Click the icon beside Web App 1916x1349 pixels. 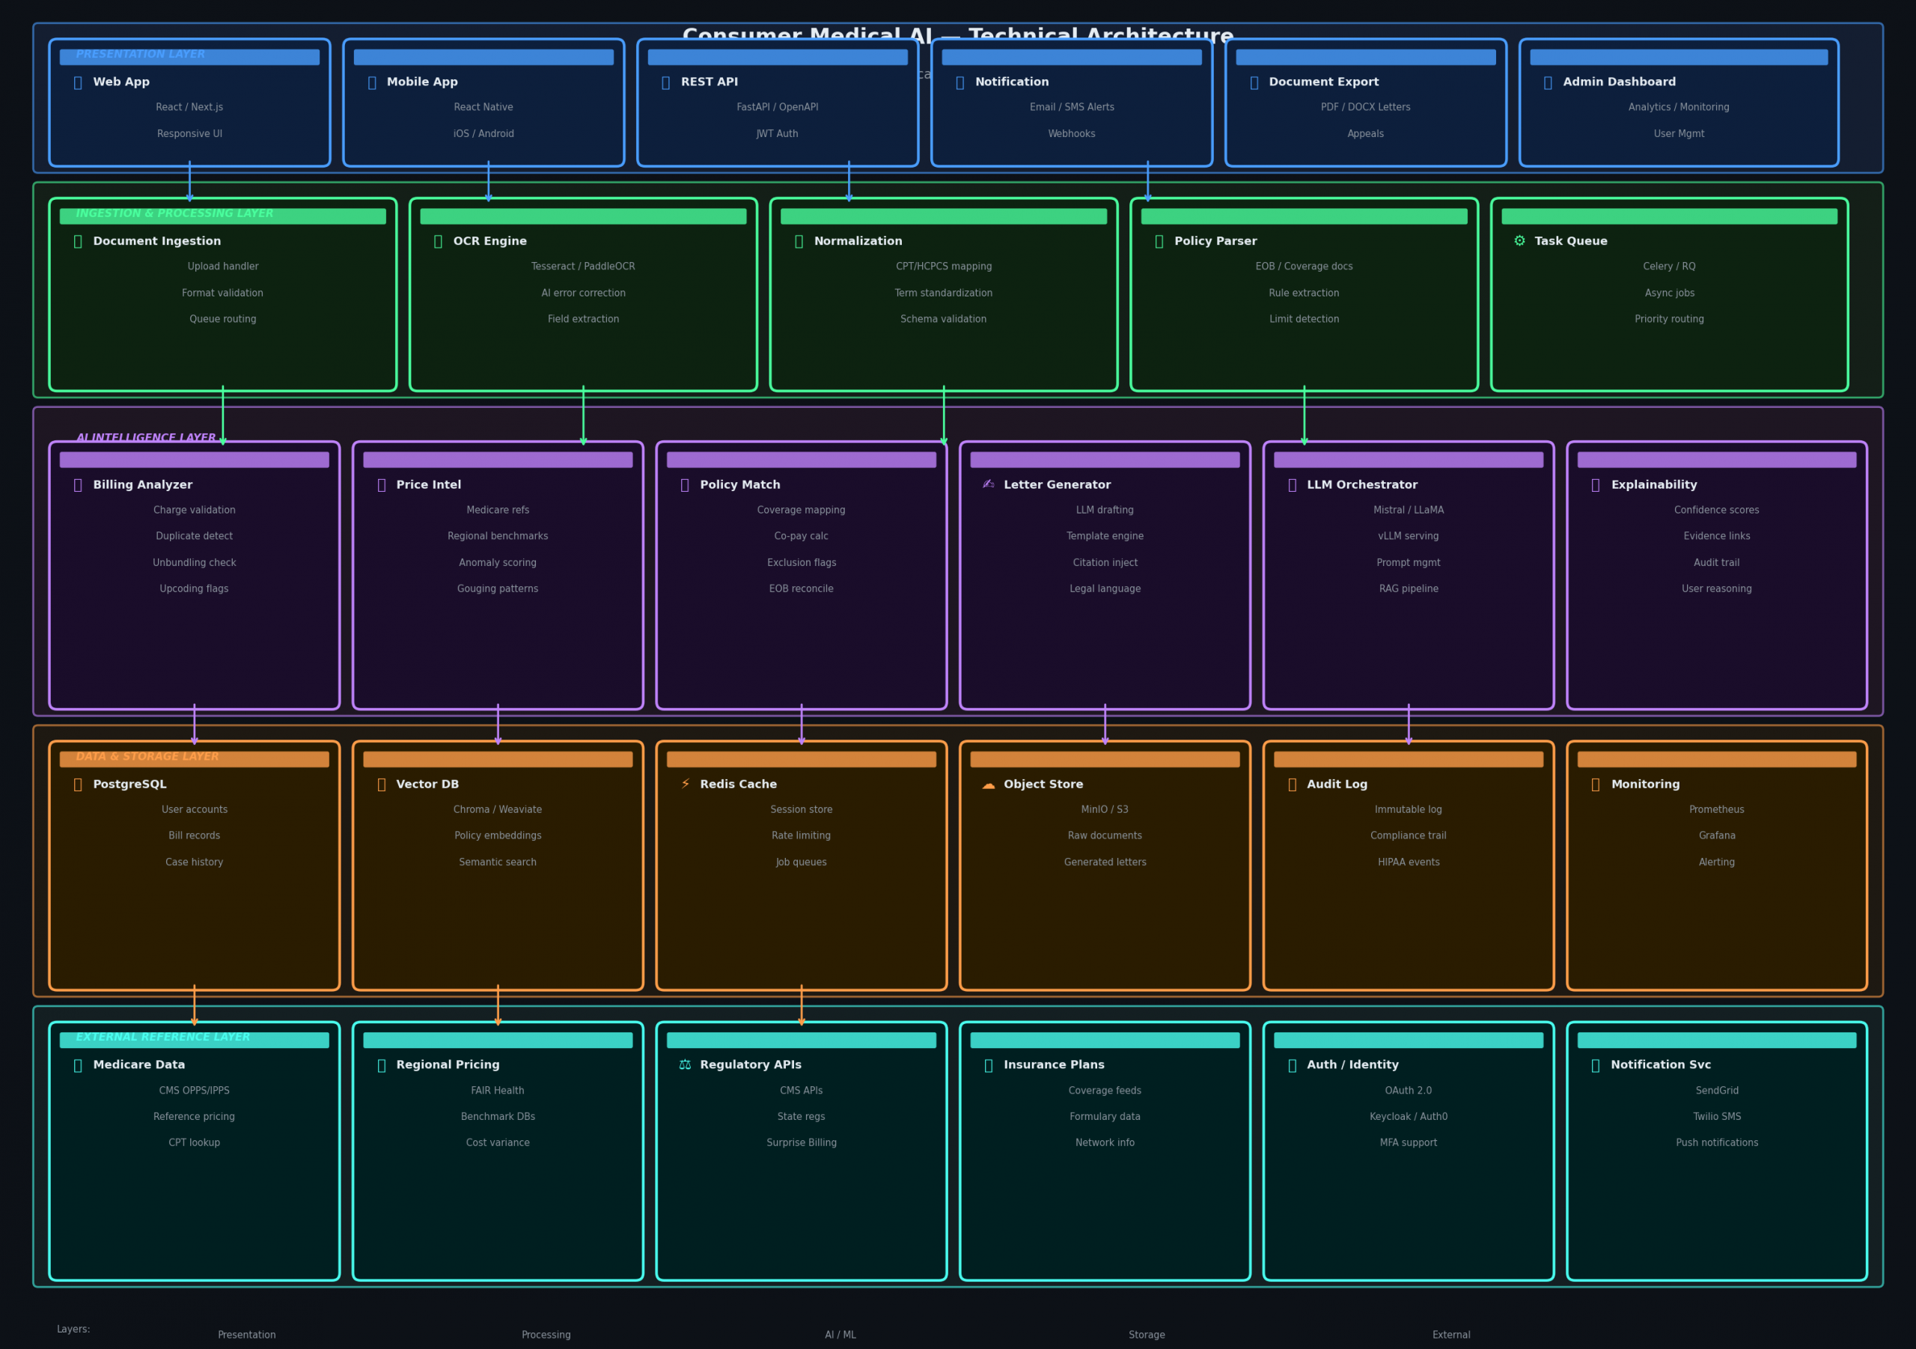pyautogui.click(x=78, y=82)
